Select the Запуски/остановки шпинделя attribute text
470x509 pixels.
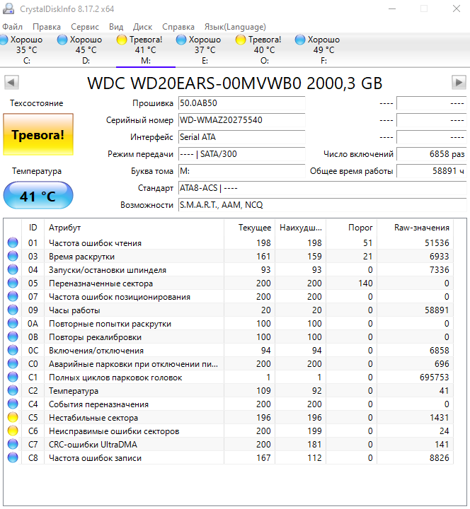tap(108, 270)
